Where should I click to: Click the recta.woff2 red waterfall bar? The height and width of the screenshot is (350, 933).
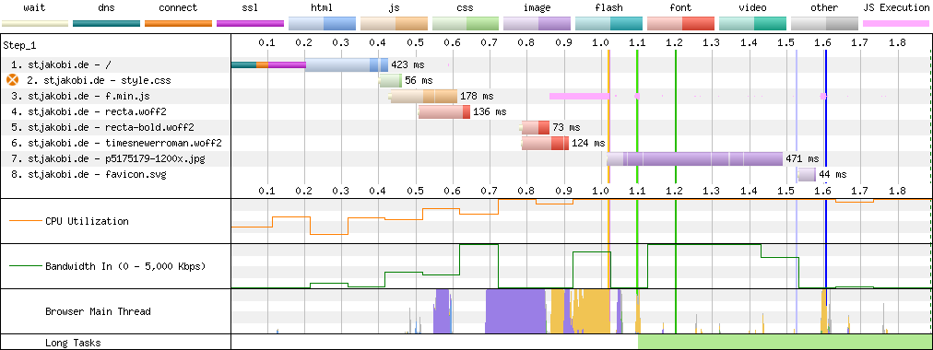tap(444, 111)
